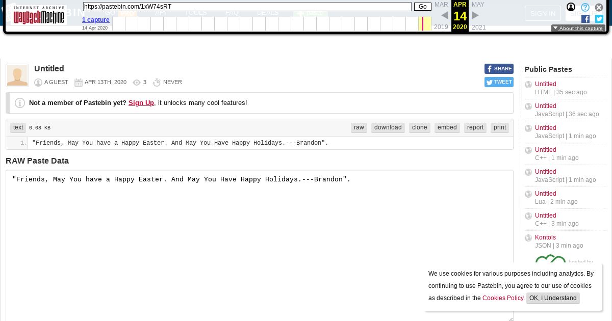This screenshot has width=612, height=321.
Task: Click globe icon of Lua paste
Action: [528, 194]
